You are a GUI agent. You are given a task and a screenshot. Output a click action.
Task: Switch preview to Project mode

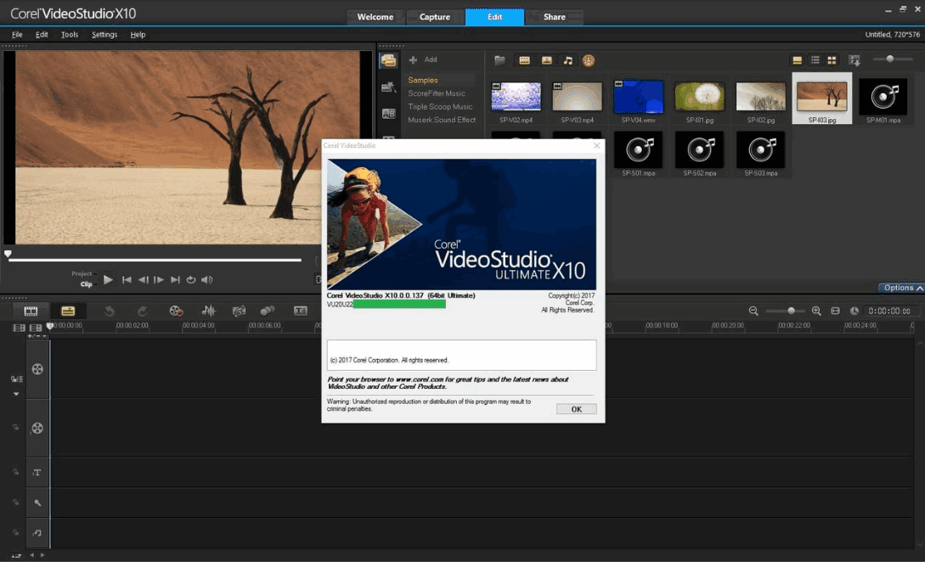[82, 273]
